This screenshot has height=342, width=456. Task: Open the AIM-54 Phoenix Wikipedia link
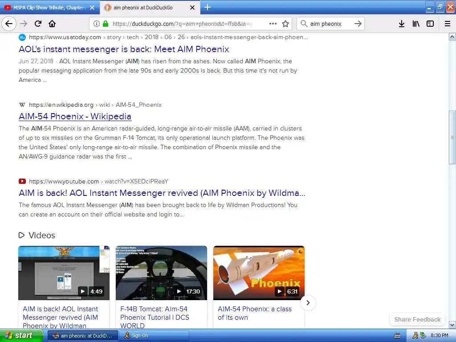coord(75,116)
